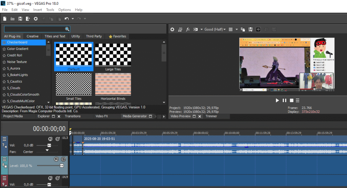Open the Utility tab
The height and width of the screenshot is (188, 347).
click(x=76, y=36)
